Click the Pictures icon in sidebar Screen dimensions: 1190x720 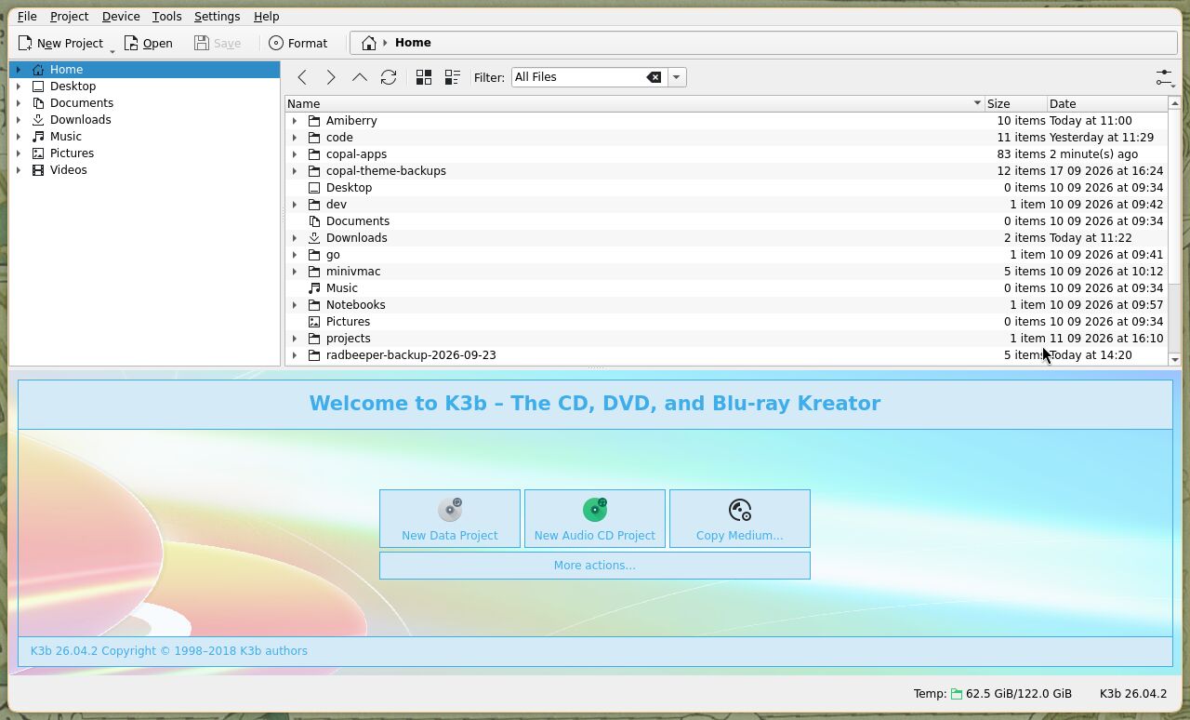point(38,153)
